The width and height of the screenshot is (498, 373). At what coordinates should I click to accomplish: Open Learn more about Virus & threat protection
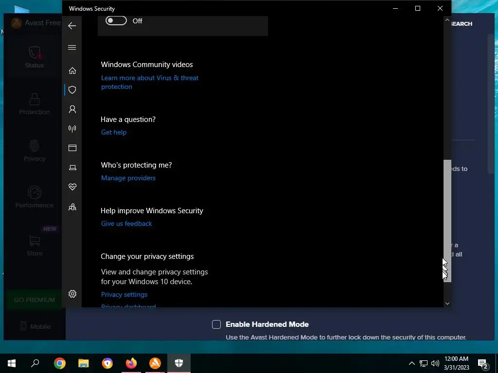click(x=150, y=82)
